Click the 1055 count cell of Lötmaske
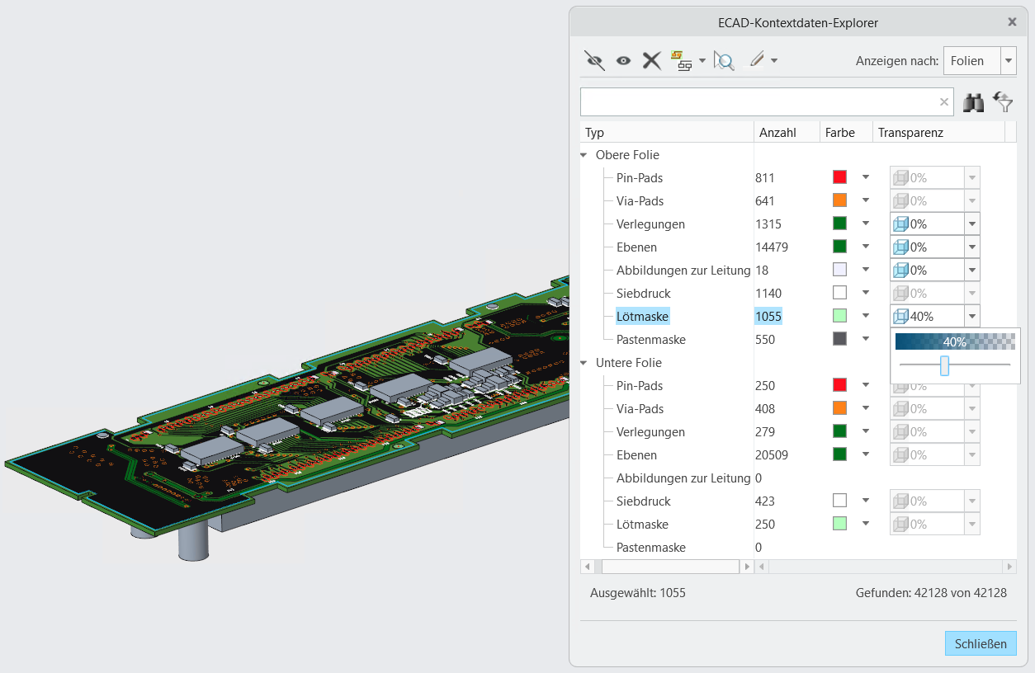1035x673 pixels. pyautogui.click(x=768, y=317)
